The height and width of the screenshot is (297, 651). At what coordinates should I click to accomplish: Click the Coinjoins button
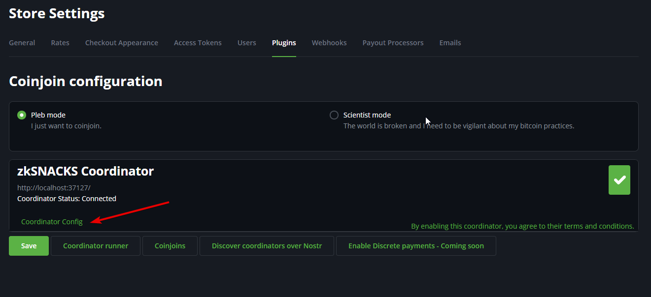click(170, 246)
